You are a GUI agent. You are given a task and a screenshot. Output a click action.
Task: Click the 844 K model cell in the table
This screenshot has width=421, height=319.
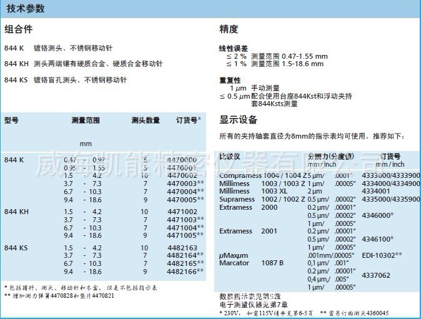click(14, 160)
